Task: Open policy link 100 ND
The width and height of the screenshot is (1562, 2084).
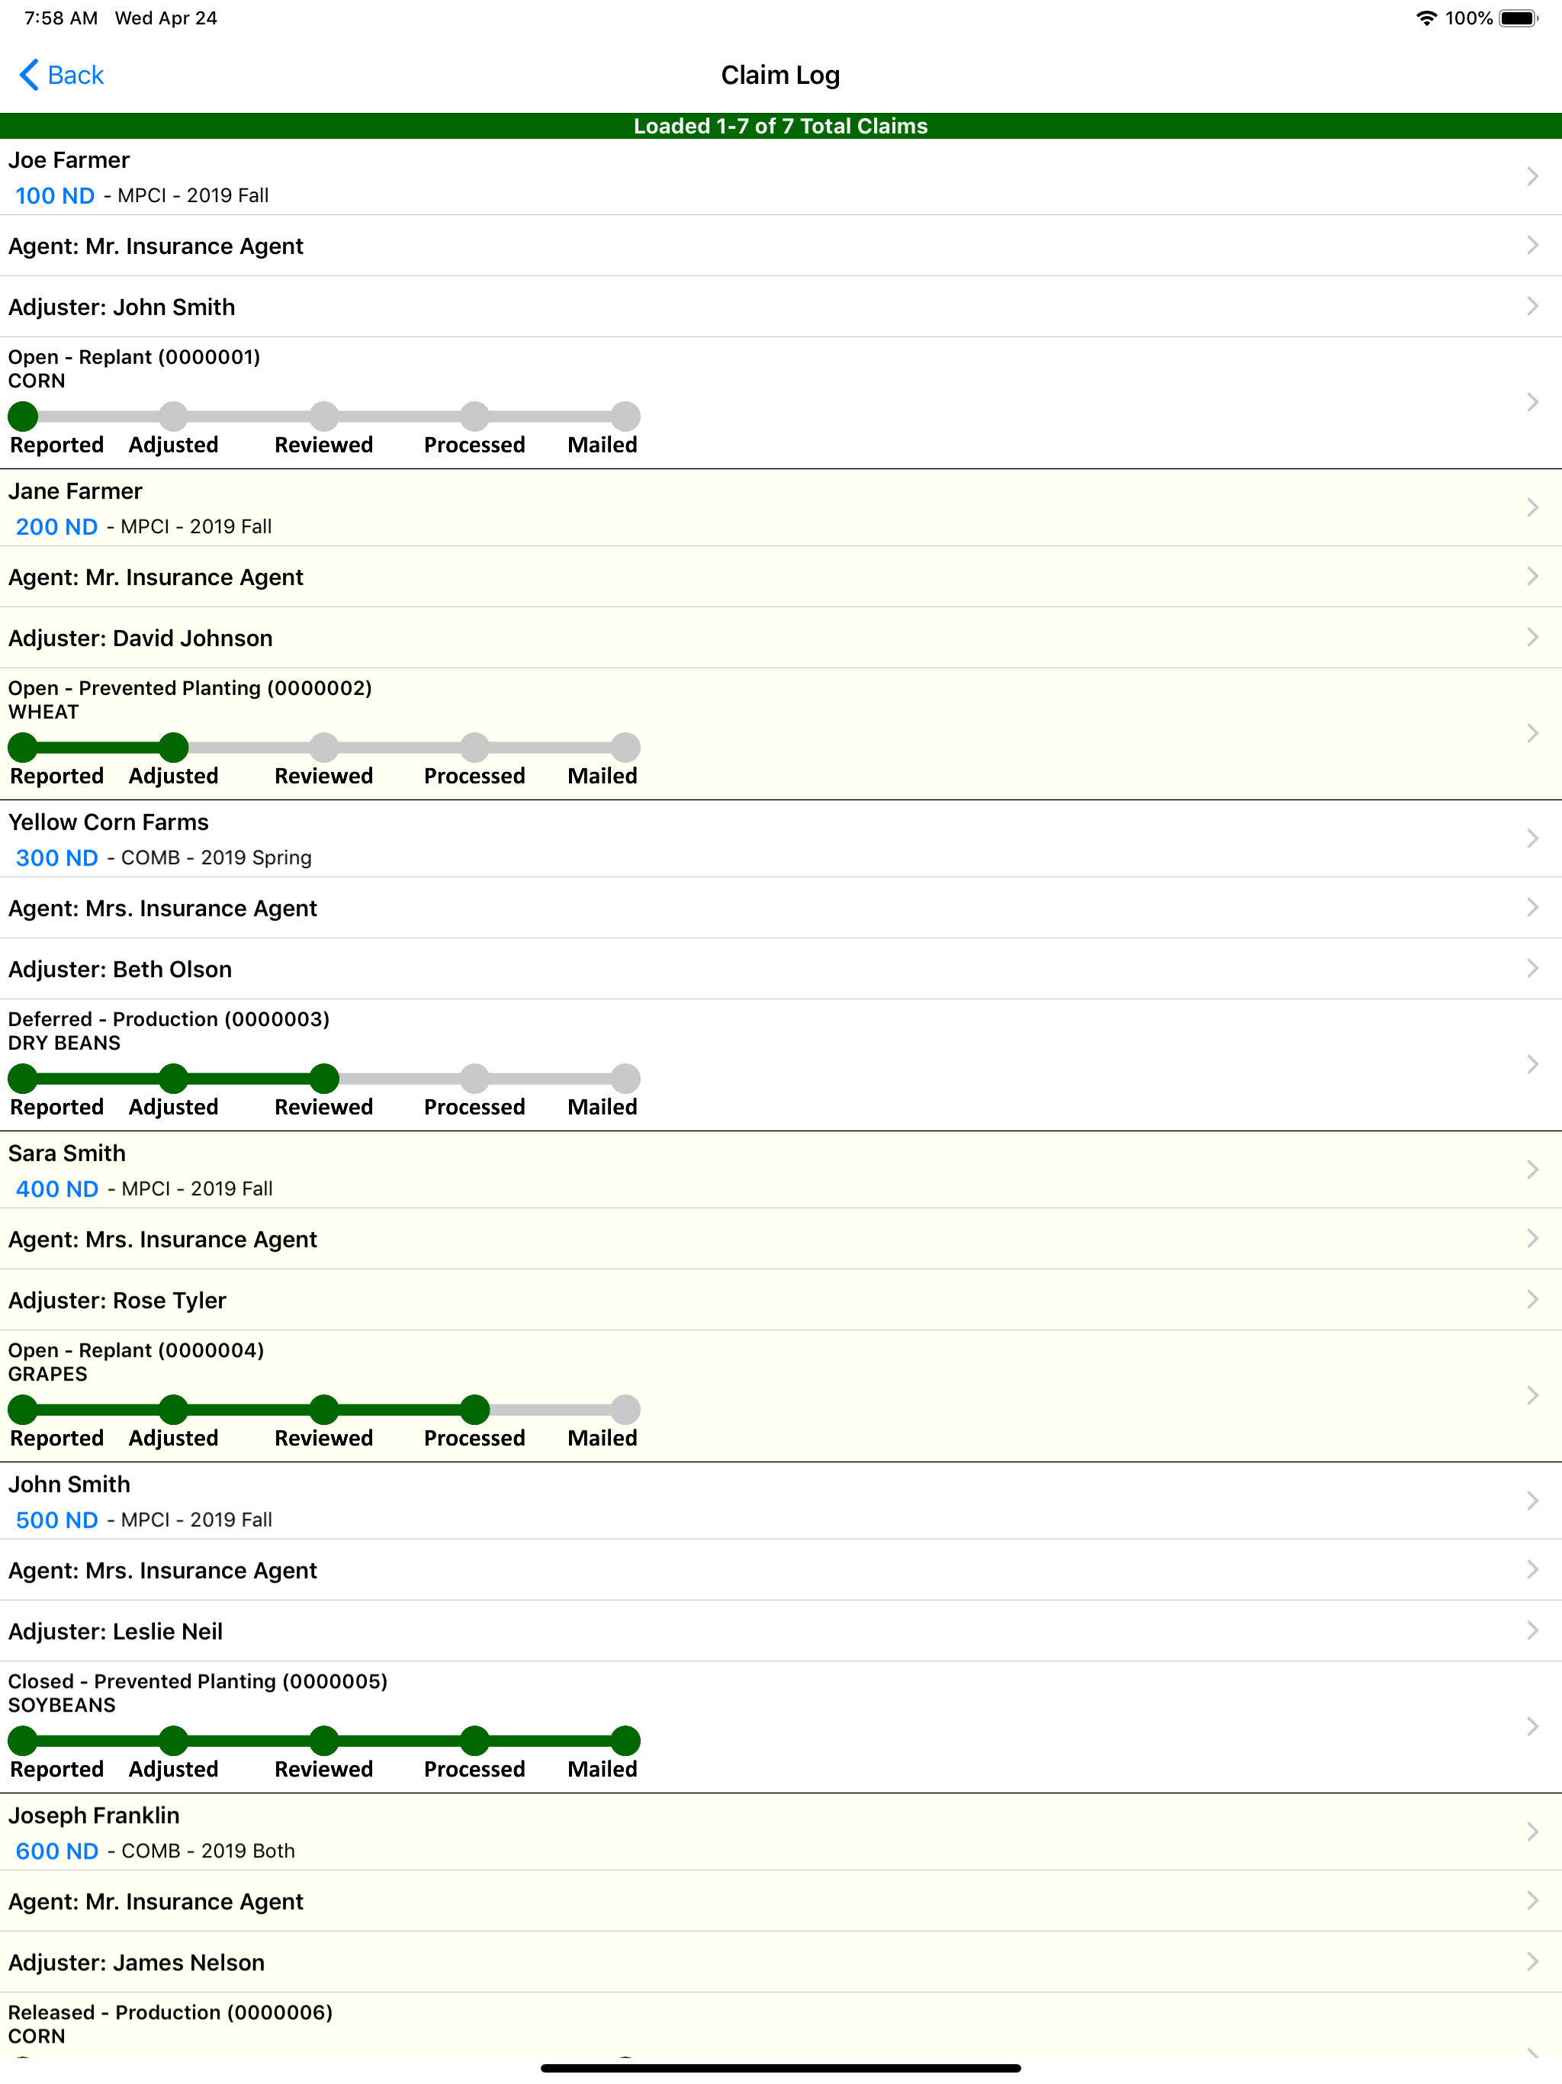Action: (x=55, y=195)
